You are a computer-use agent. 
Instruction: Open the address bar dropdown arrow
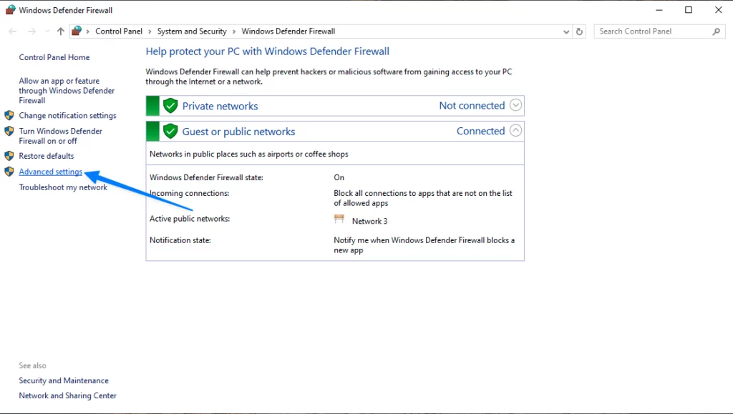(566, 31)
